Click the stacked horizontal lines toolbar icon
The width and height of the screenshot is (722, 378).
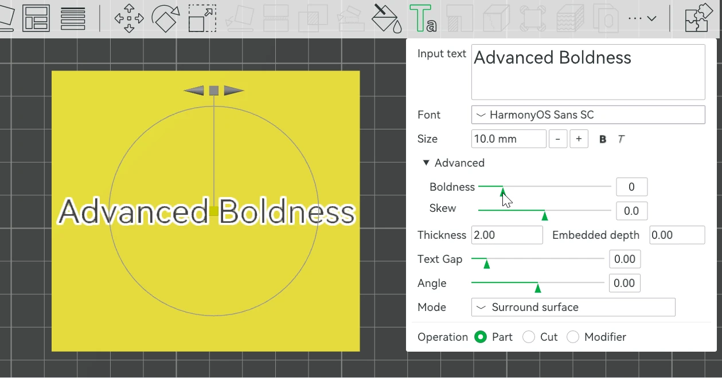coord(73,19)
